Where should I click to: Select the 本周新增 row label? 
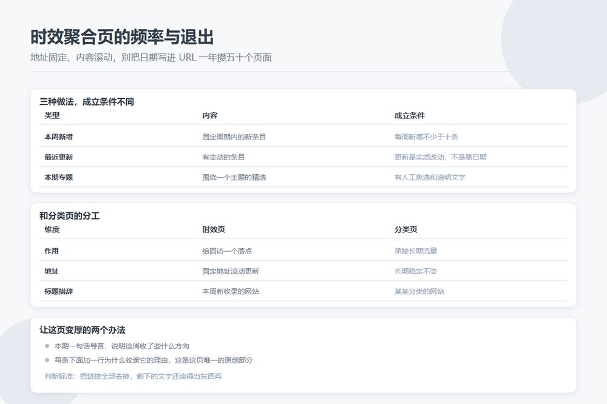point(58,137)
